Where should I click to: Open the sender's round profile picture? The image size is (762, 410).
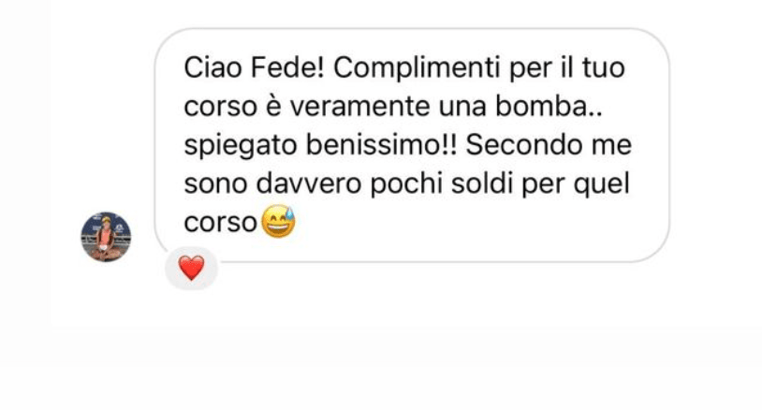(106, 237)
